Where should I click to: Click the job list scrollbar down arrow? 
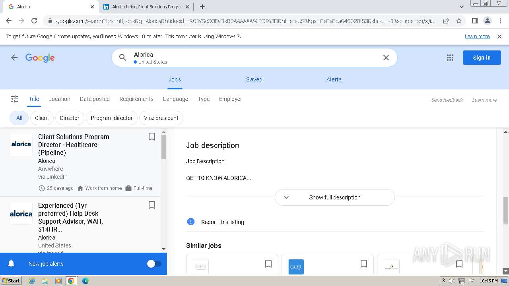(x=164, y=249)
